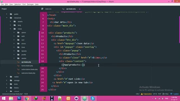Click the api.blade.php file icon in tree

[x=18, y=62]
